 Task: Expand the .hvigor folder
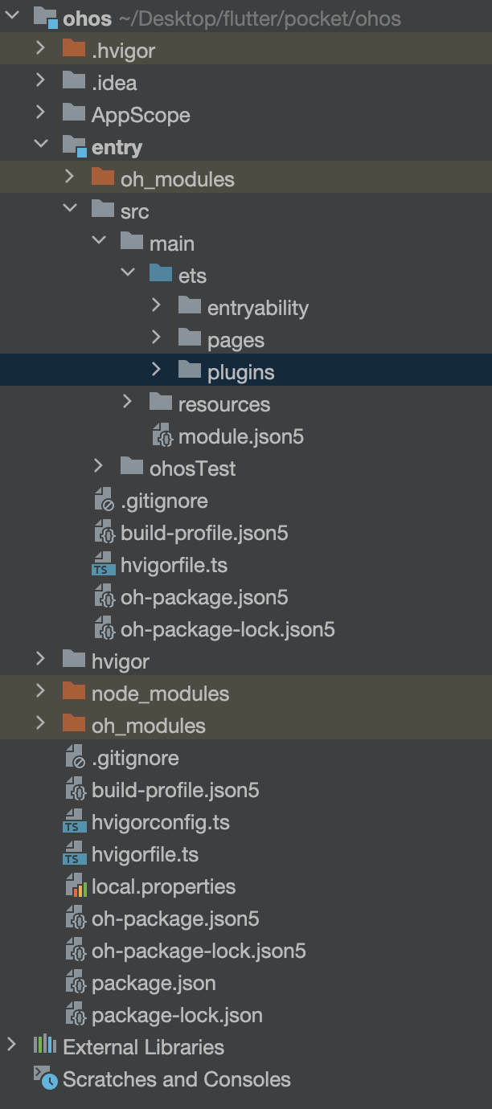40,50
